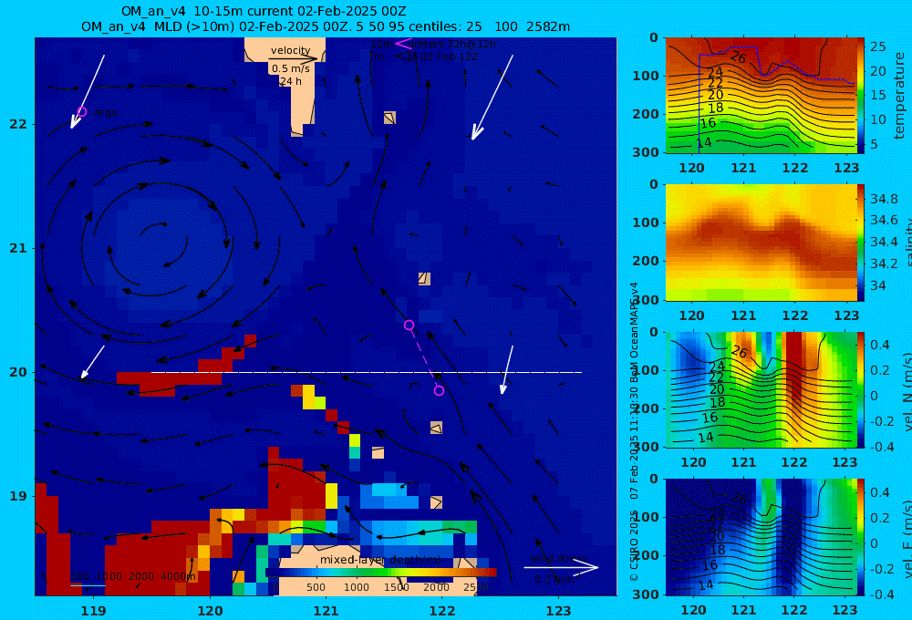Click the white dashed transect line at 20N
The image size is (912, 620).
367,372
